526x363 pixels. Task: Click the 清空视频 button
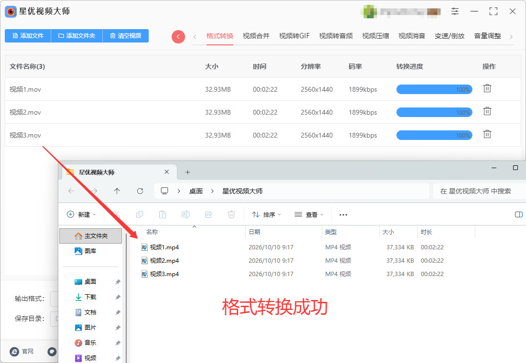[x=125, y=36]
